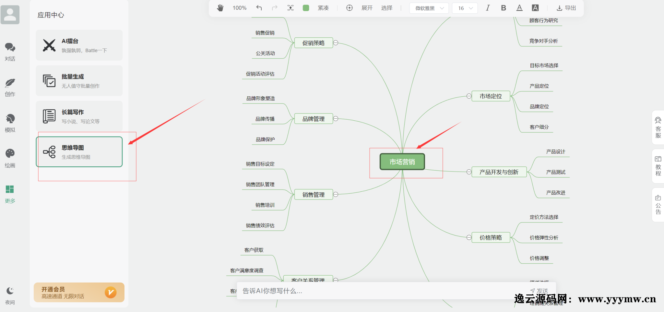Open the 创作 writing section

pyautogui.click(x=10, y=88)
